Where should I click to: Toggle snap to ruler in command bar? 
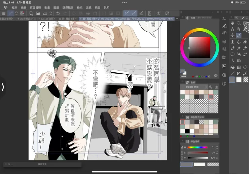tap(127, 13)
